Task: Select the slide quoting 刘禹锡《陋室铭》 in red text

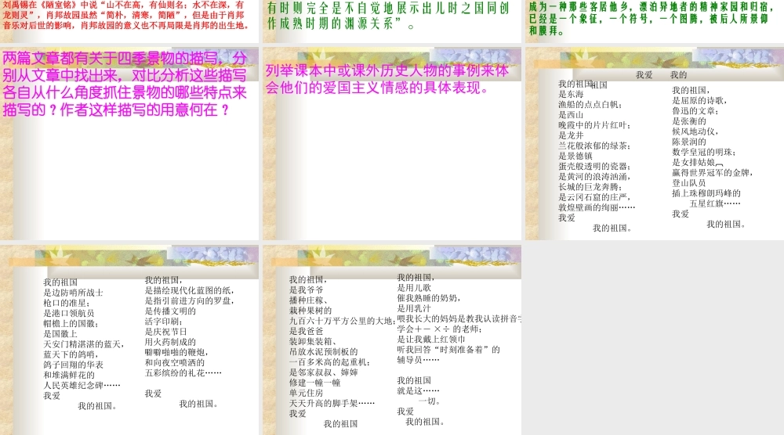Action: coord(129,21)
